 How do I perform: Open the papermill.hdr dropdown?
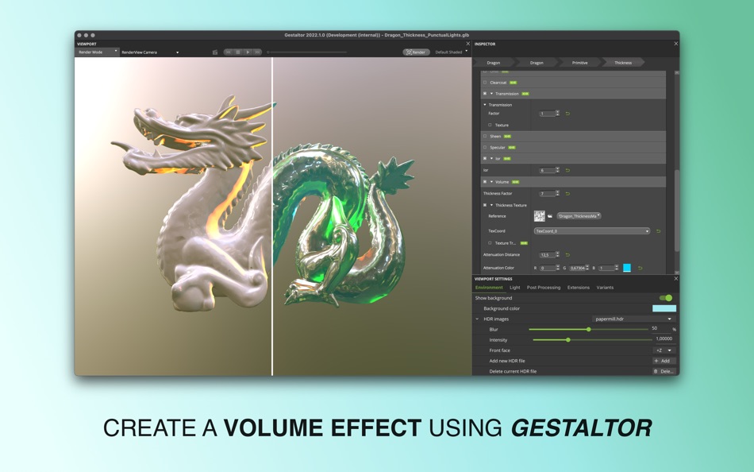tap(633, 319)
